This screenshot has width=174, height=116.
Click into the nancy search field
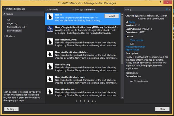pyautogui.click(x=145, y=9)
